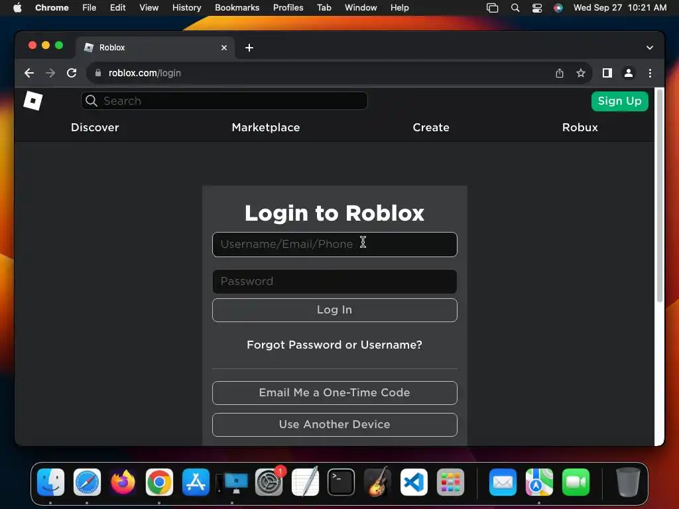Open Maps from the Dock
The height and width of the screenshot is (509, 679).
coord(539,482)
